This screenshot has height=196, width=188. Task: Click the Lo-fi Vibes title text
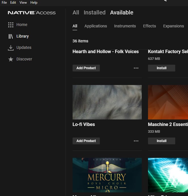coord(84,125)
